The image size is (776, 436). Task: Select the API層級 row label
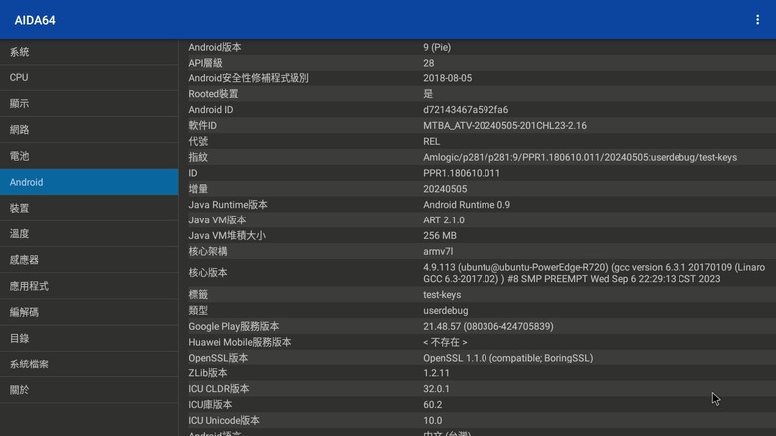205,63
